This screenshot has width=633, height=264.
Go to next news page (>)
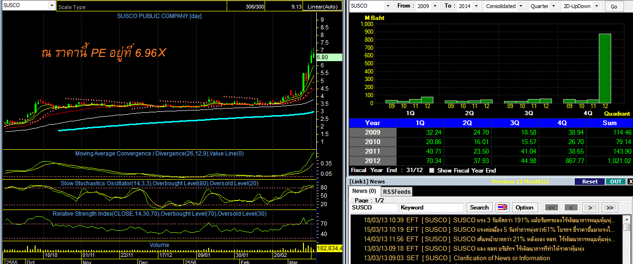tap(590, 208)
